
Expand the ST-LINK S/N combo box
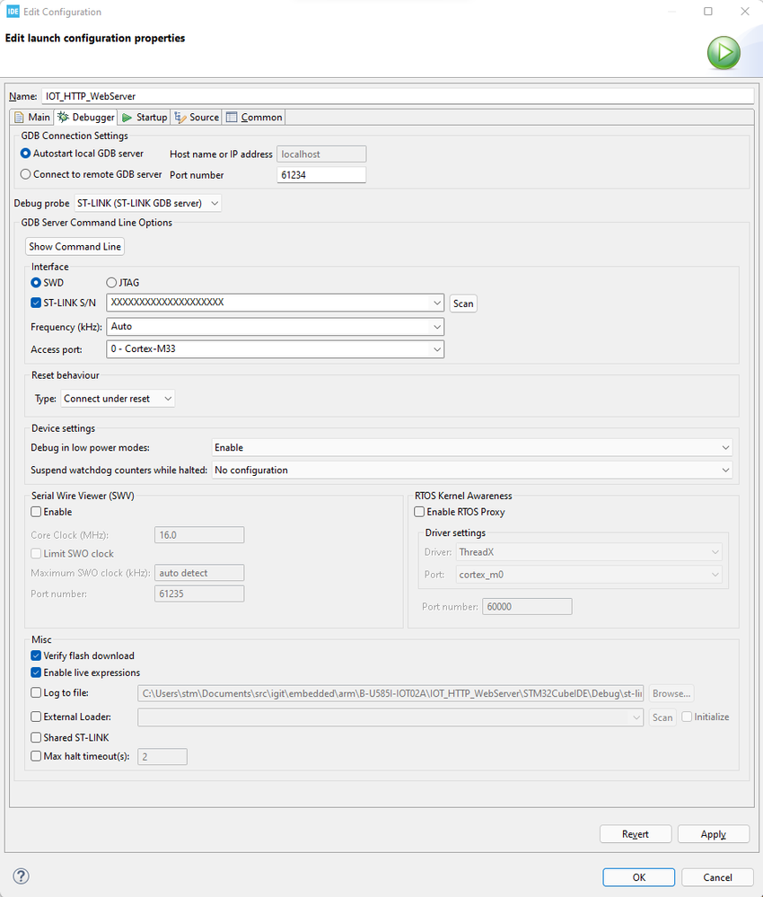(x=436, y=303)
